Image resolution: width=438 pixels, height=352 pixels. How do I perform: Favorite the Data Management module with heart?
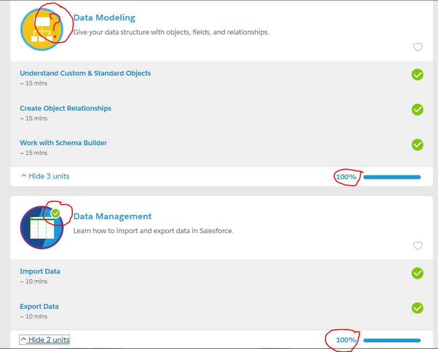[417, 246]
